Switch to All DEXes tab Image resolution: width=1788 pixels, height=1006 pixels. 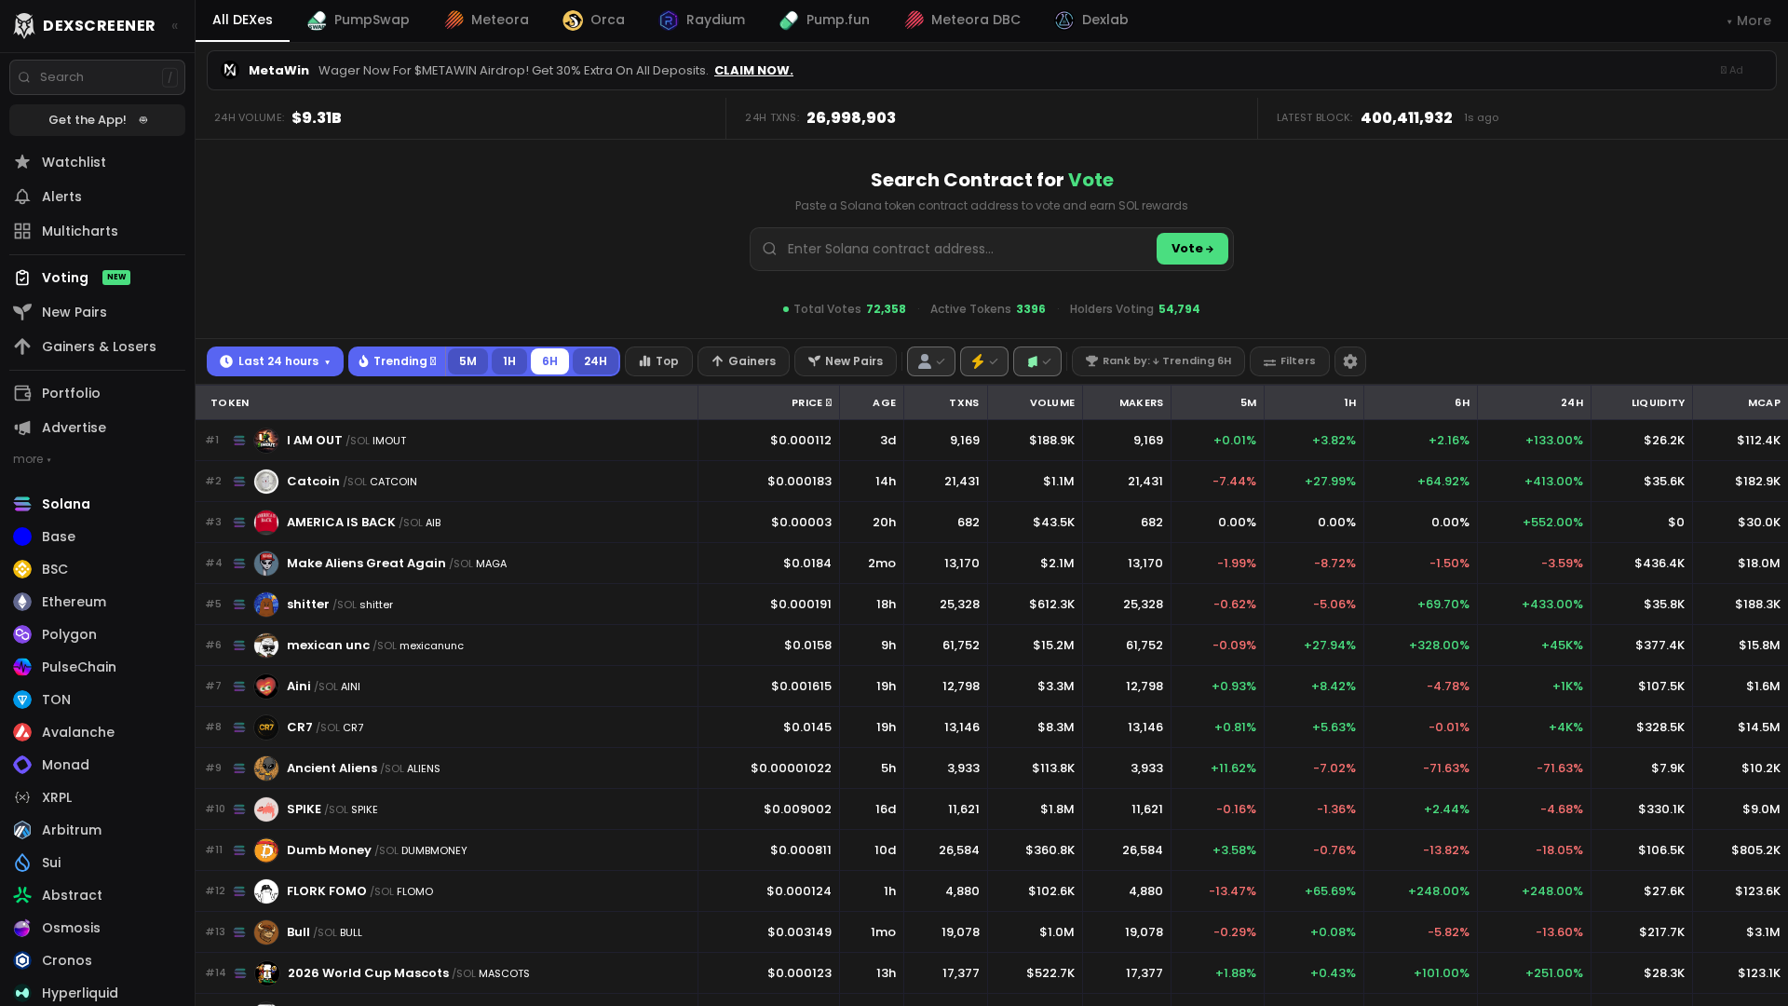242,20
